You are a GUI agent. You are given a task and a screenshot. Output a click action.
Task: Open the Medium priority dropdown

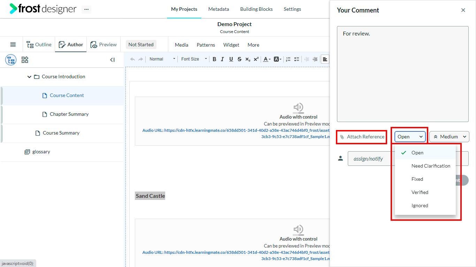(449, 137)
